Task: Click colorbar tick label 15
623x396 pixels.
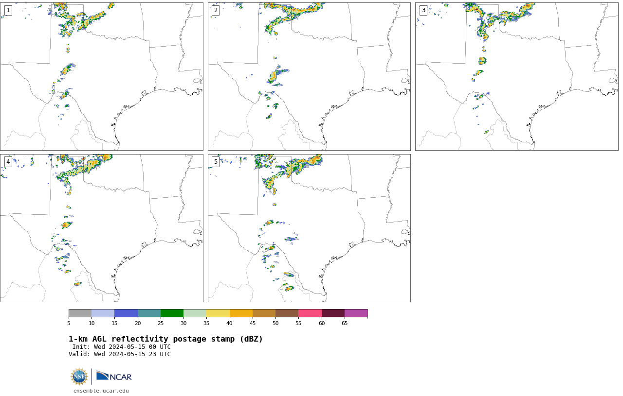Action: click(x=115, y=323)
